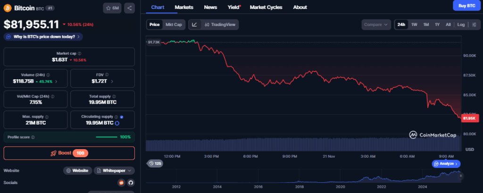Click the Market cap info icon
Image resolution: width=483 pixels, height=193 pixels.
tap(79, 54)
